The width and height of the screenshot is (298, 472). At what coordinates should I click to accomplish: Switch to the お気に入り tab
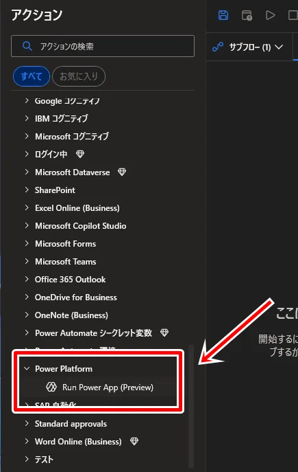pos(79,76)
